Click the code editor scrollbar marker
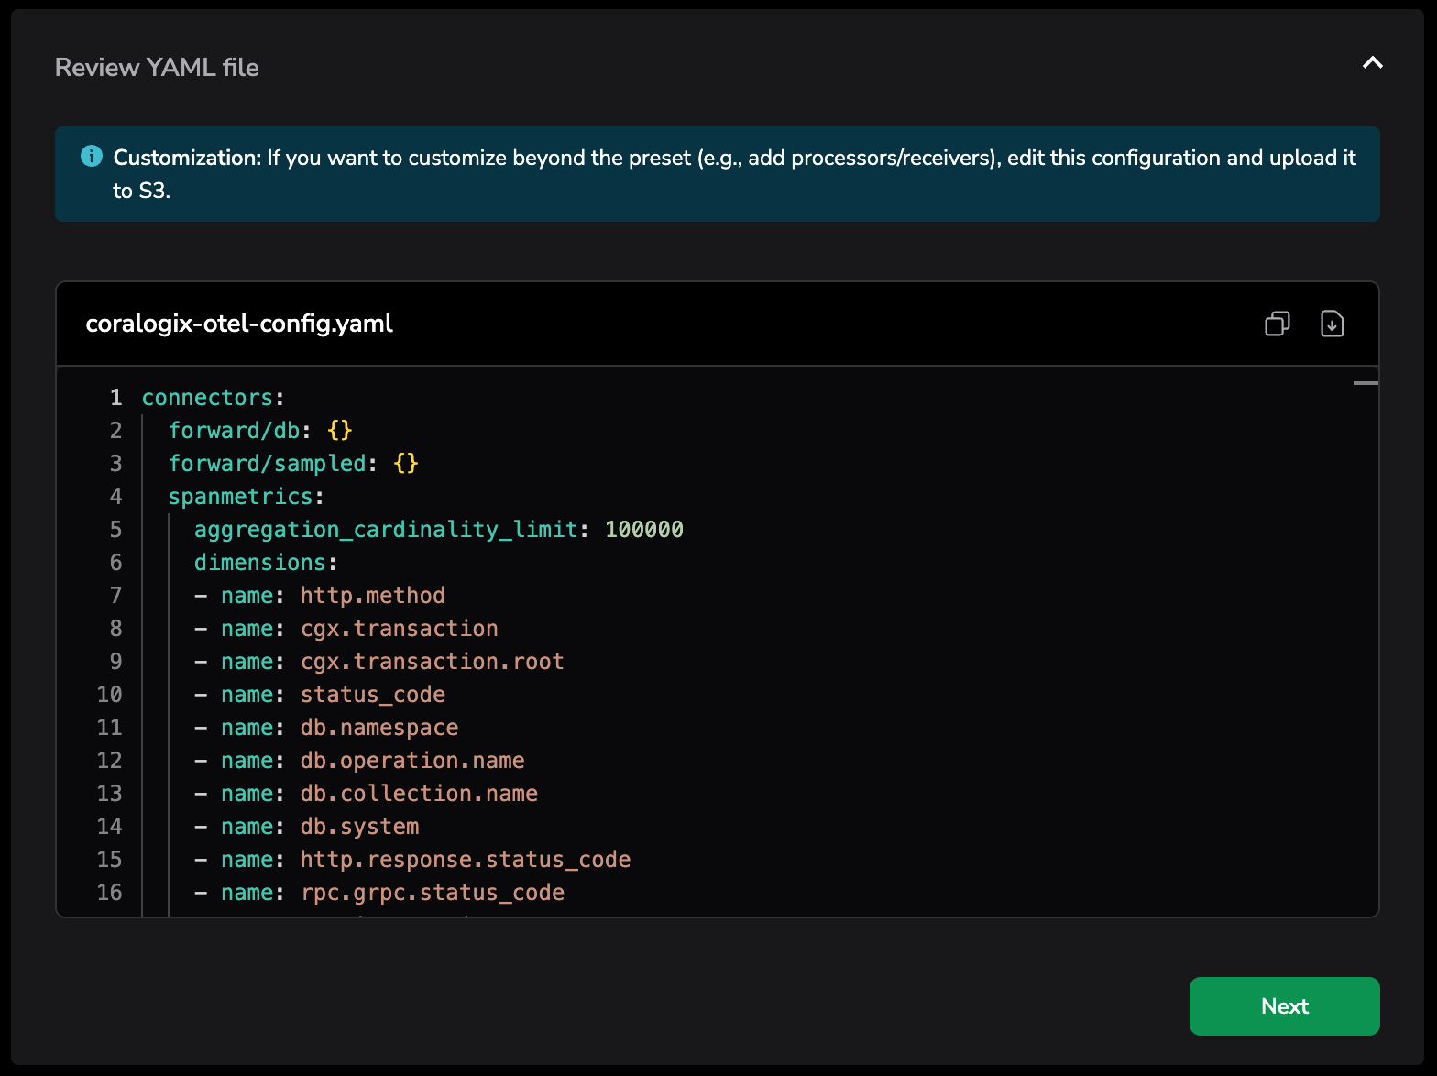This screenshot has height=1076, width=1437. pyautogui.click(x=1366, y=383)
